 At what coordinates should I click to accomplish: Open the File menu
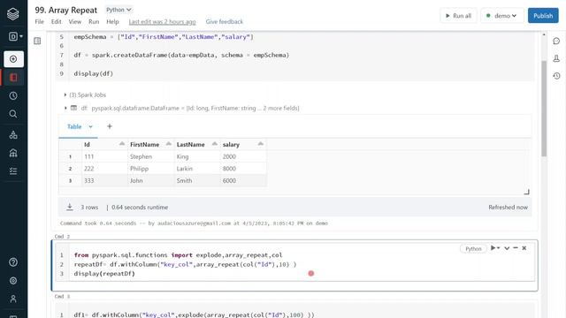[39, 21]
